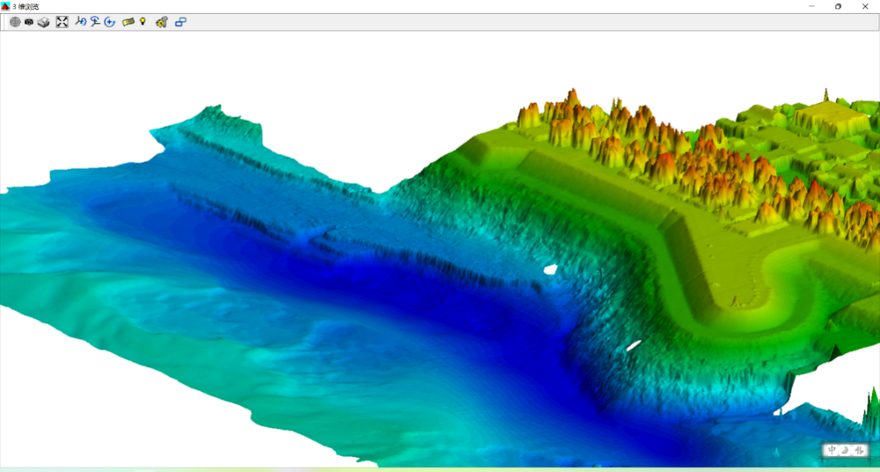Switch Chinese/English input mode in IME bar
This screenshot has height=472, width=880.
(x=832, y=451)
